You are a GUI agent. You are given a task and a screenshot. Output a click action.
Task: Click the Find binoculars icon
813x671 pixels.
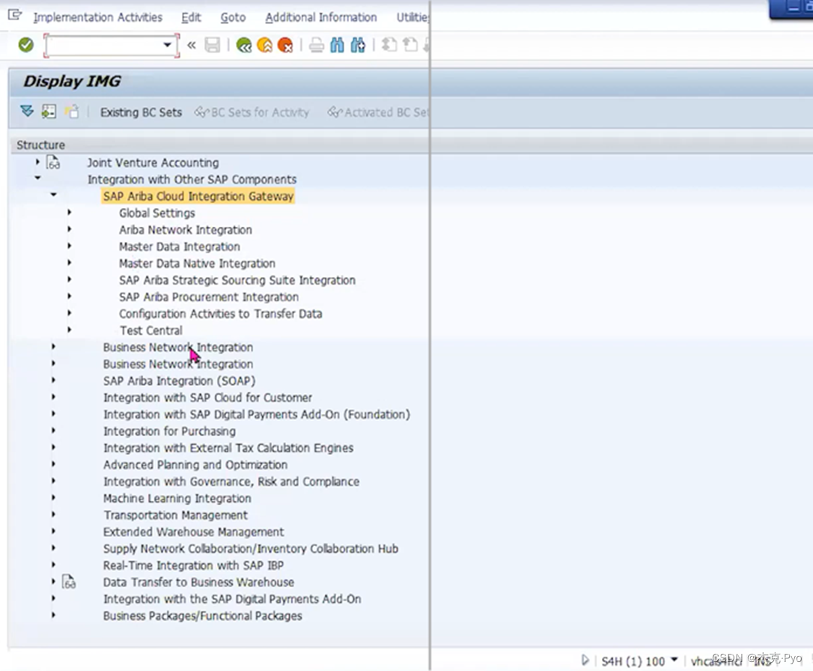click(337, 45)
